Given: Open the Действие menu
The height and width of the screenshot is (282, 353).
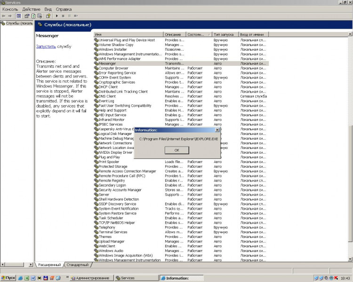Looking at the screenshot, I should pos(31,9).
